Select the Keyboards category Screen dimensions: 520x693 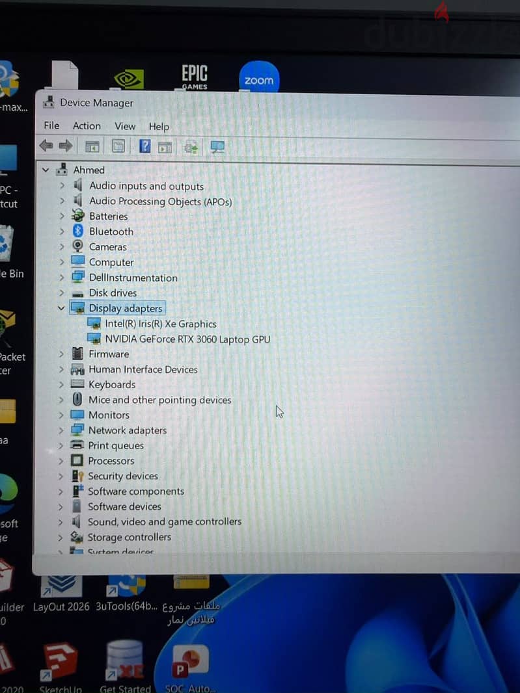(x=112, y=384)
